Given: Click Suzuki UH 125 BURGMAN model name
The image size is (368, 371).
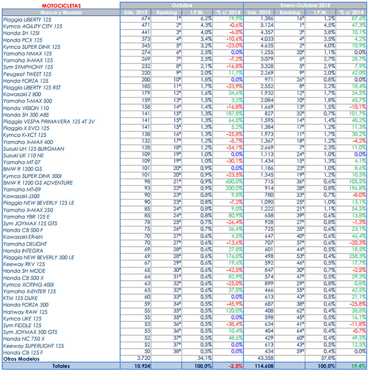Looking at the screenshot, I should point(34,149).
